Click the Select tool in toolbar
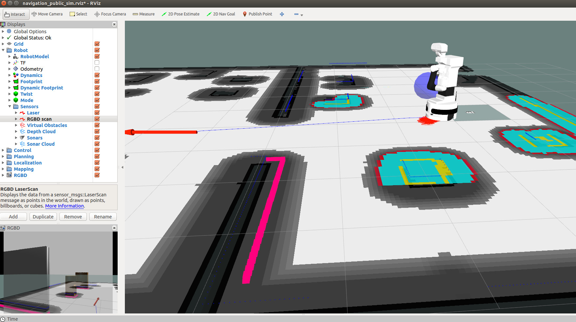 pos(79,14)
